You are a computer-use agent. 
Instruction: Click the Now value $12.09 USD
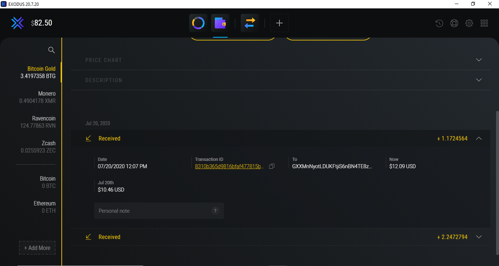(x=403, y=166)
